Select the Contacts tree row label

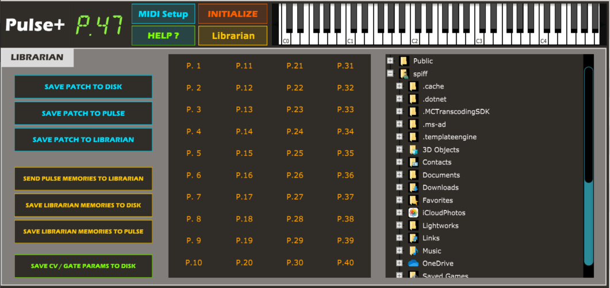click(x=437, y=162)
